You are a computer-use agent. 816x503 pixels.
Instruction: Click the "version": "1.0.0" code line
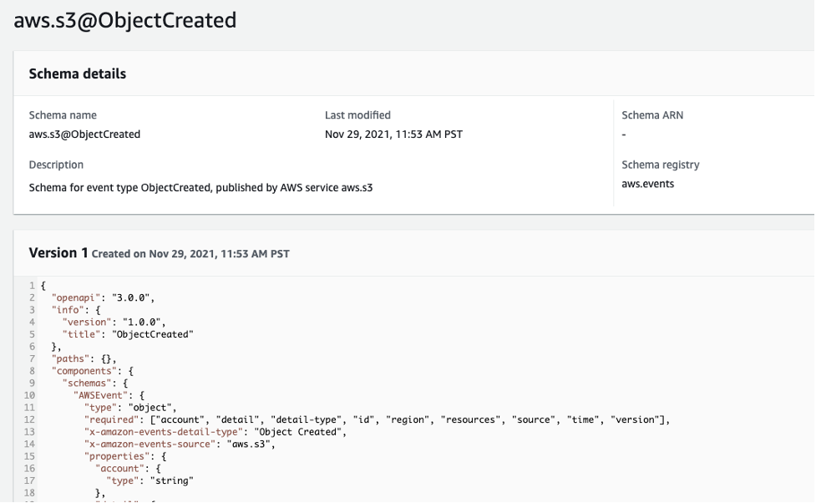tap(114, 323)
